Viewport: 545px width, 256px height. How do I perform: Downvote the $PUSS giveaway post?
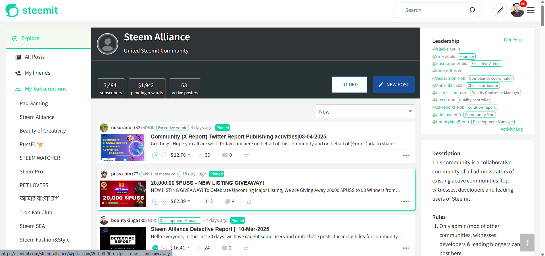(x=164, y=202)
